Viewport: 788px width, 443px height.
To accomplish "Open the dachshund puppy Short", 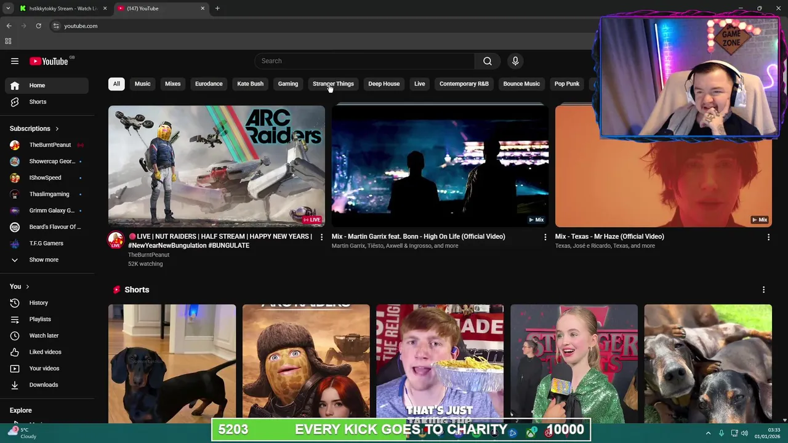I will pyautogui.click(x=172, y=363).
